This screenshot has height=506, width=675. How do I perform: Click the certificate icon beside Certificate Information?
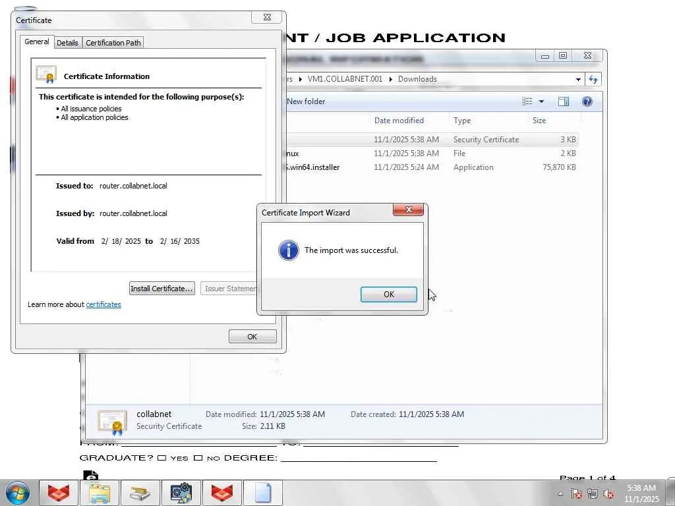[x=47, y=74]
